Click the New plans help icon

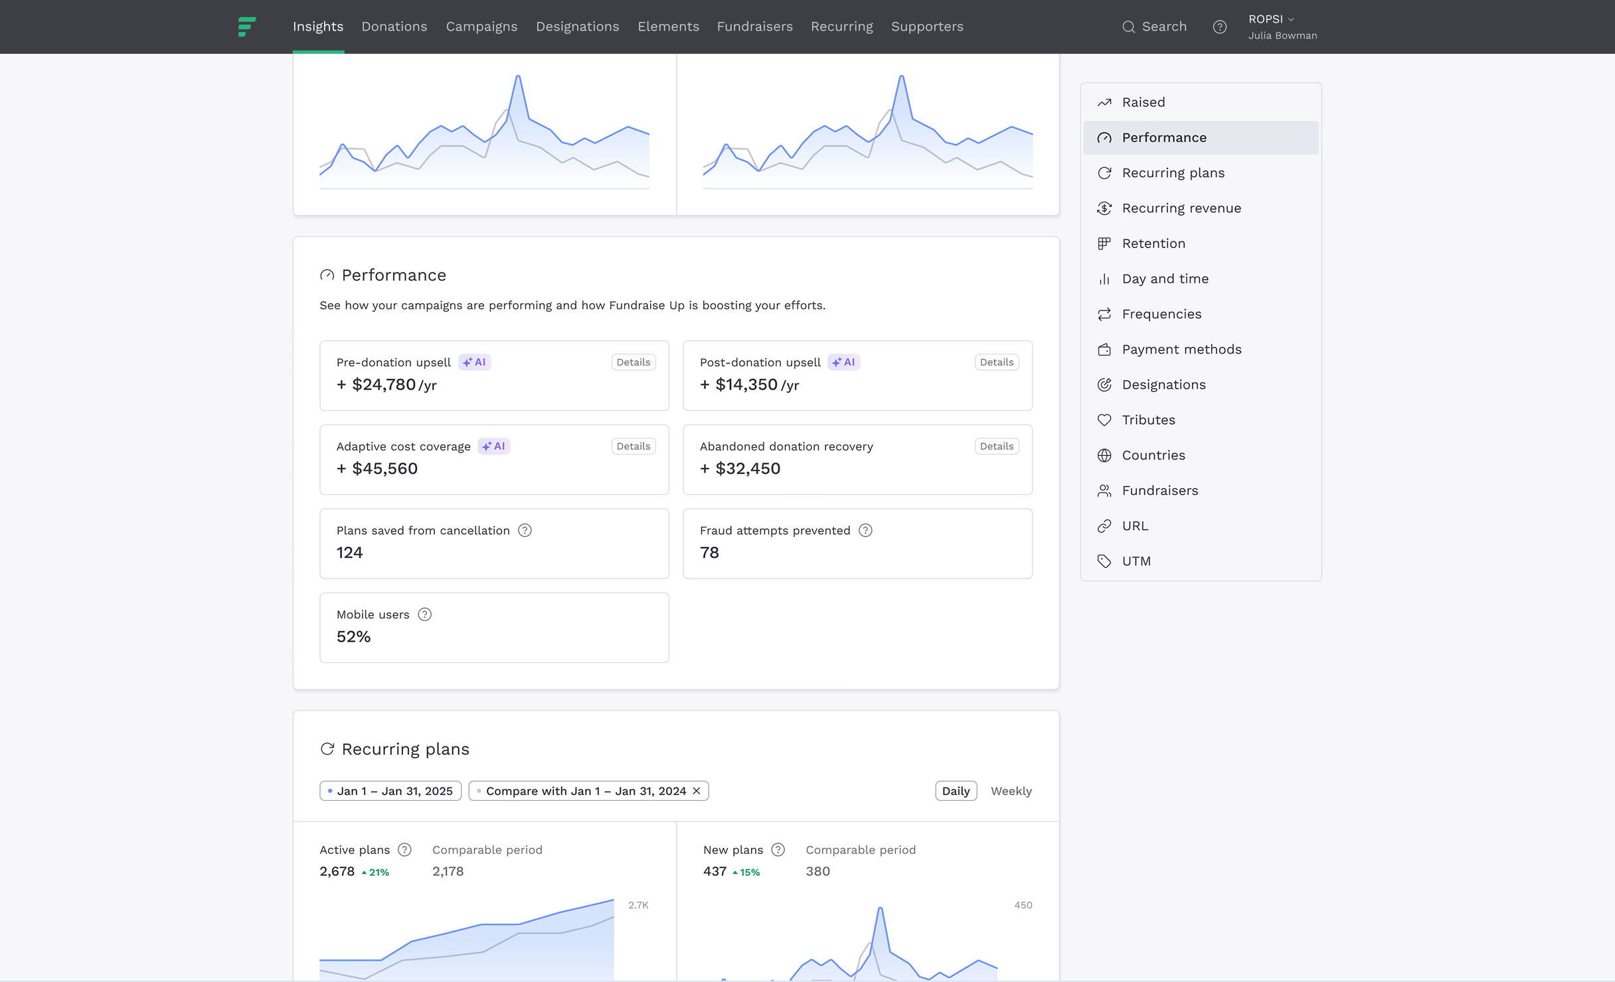point(778,850)
